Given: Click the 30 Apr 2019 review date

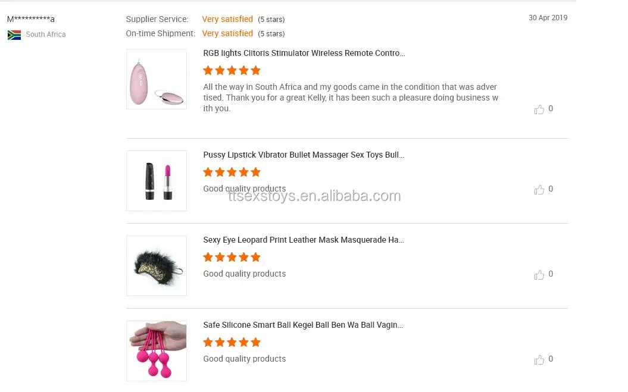Looking at the screenshot, I should [x=548, y=18].
